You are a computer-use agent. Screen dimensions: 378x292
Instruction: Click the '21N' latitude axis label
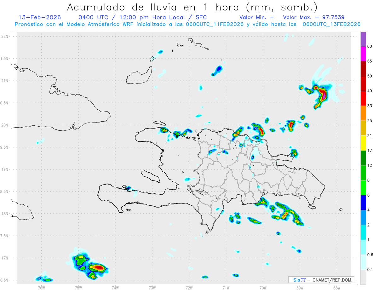5,81
